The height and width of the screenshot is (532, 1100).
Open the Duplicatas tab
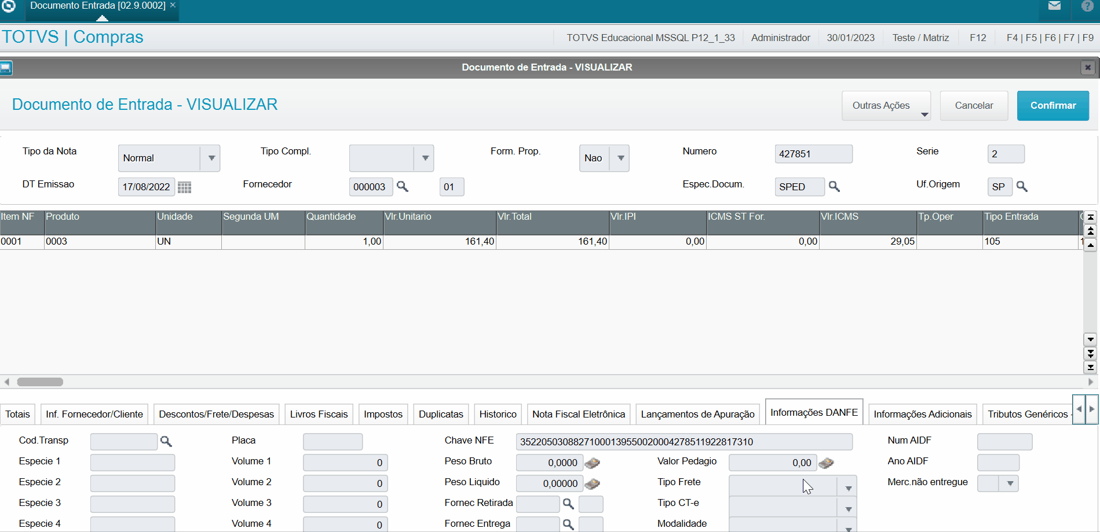click(441, 414)
